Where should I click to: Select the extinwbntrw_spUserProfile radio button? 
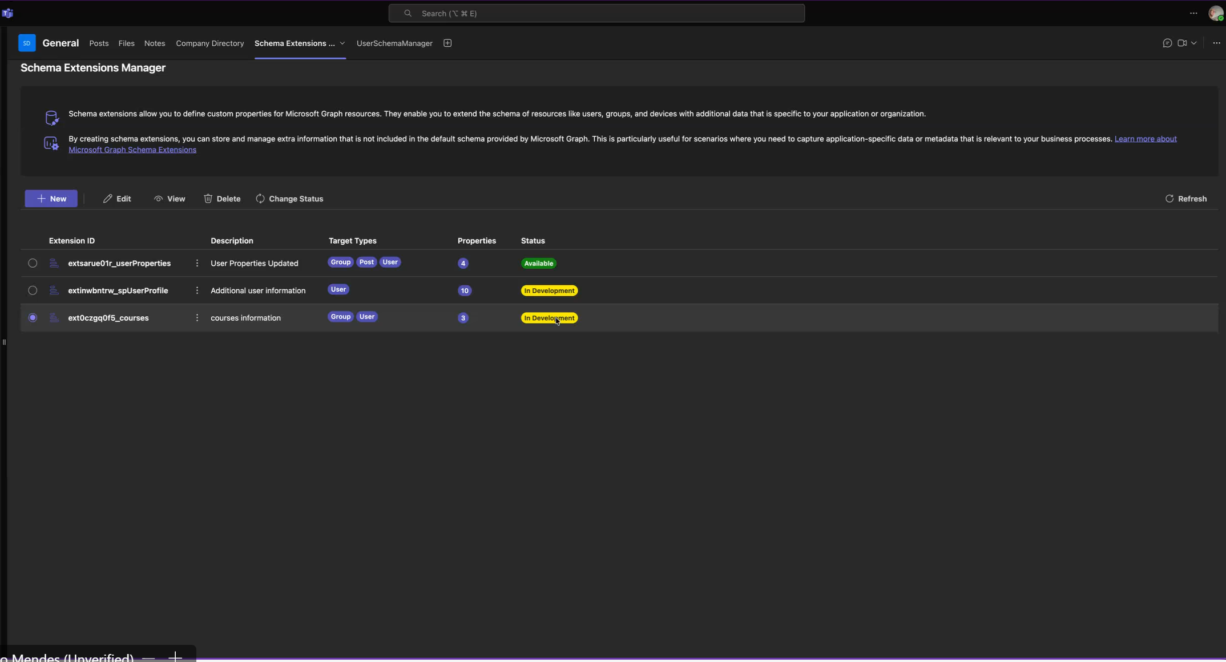[x=33, y=290]
